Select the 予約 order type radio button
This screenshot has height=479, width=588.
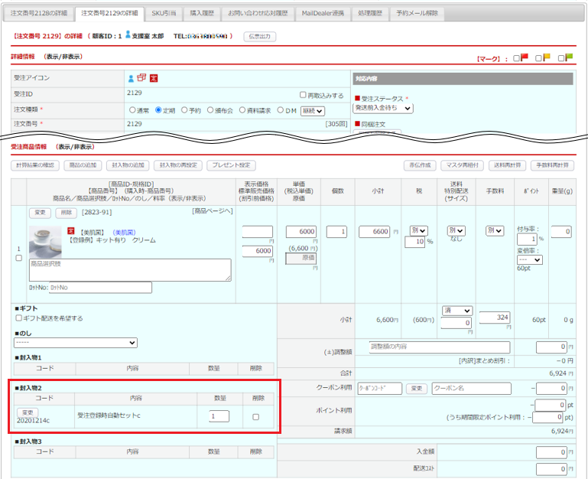[x=184, y=110]
